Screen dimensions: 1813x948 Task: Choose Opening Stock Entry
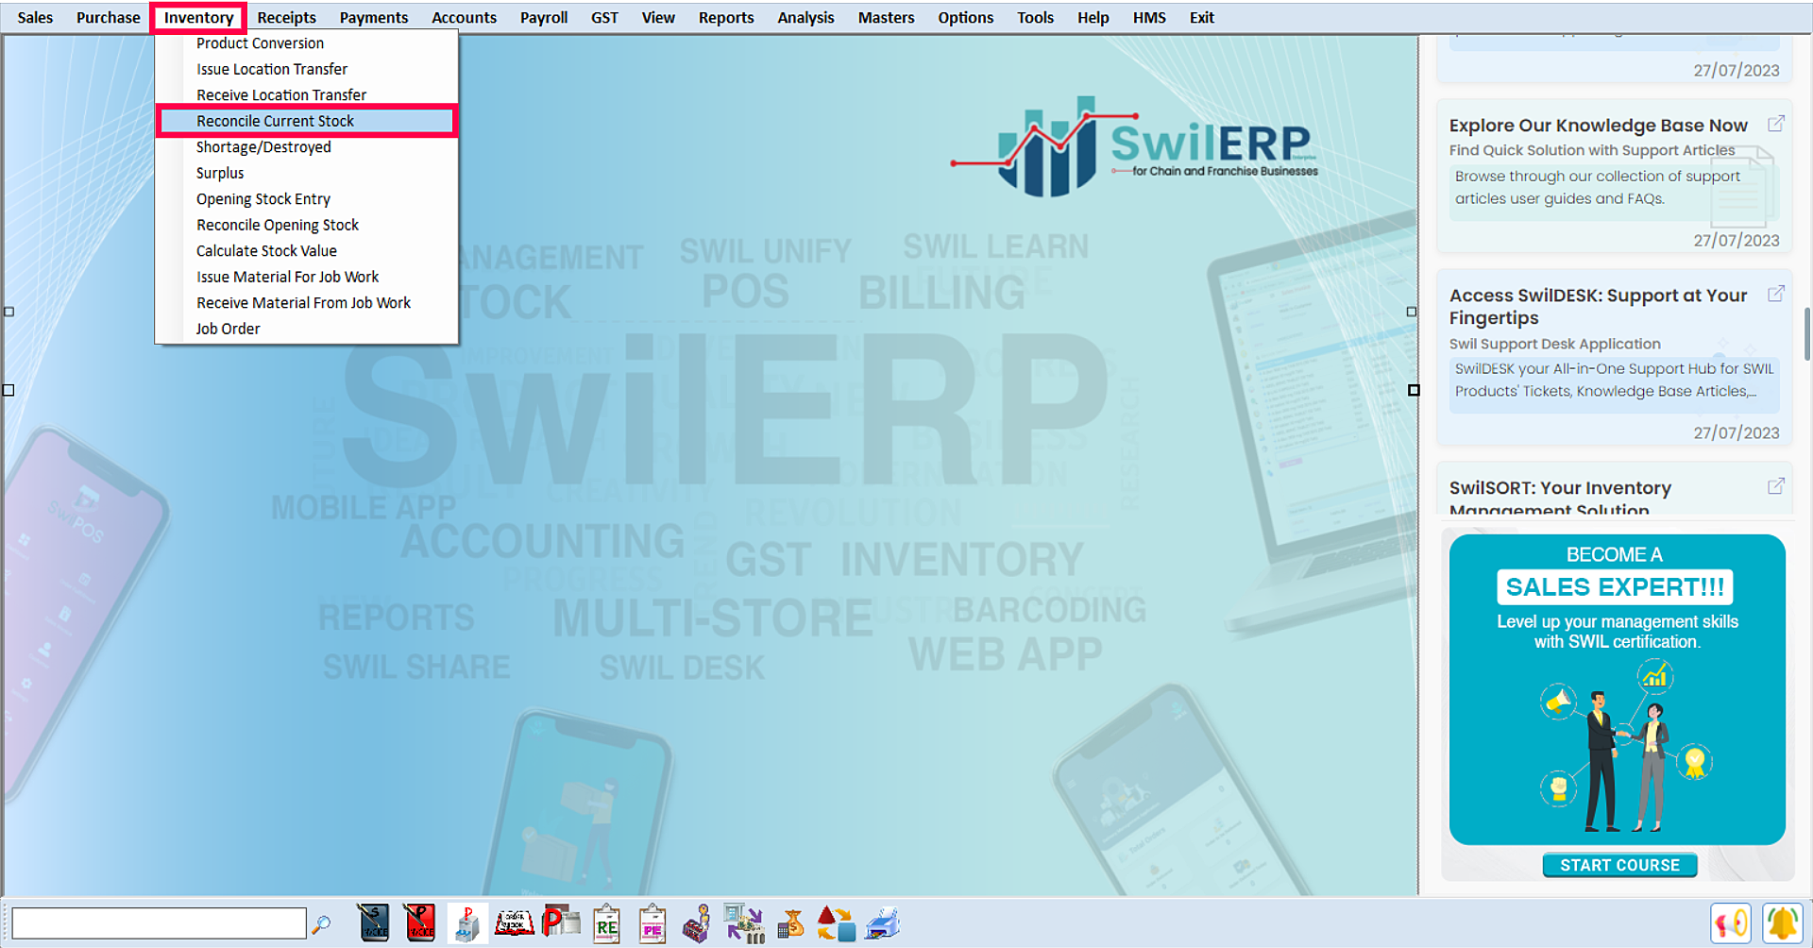pyautogui.click(x=307, y=199)
